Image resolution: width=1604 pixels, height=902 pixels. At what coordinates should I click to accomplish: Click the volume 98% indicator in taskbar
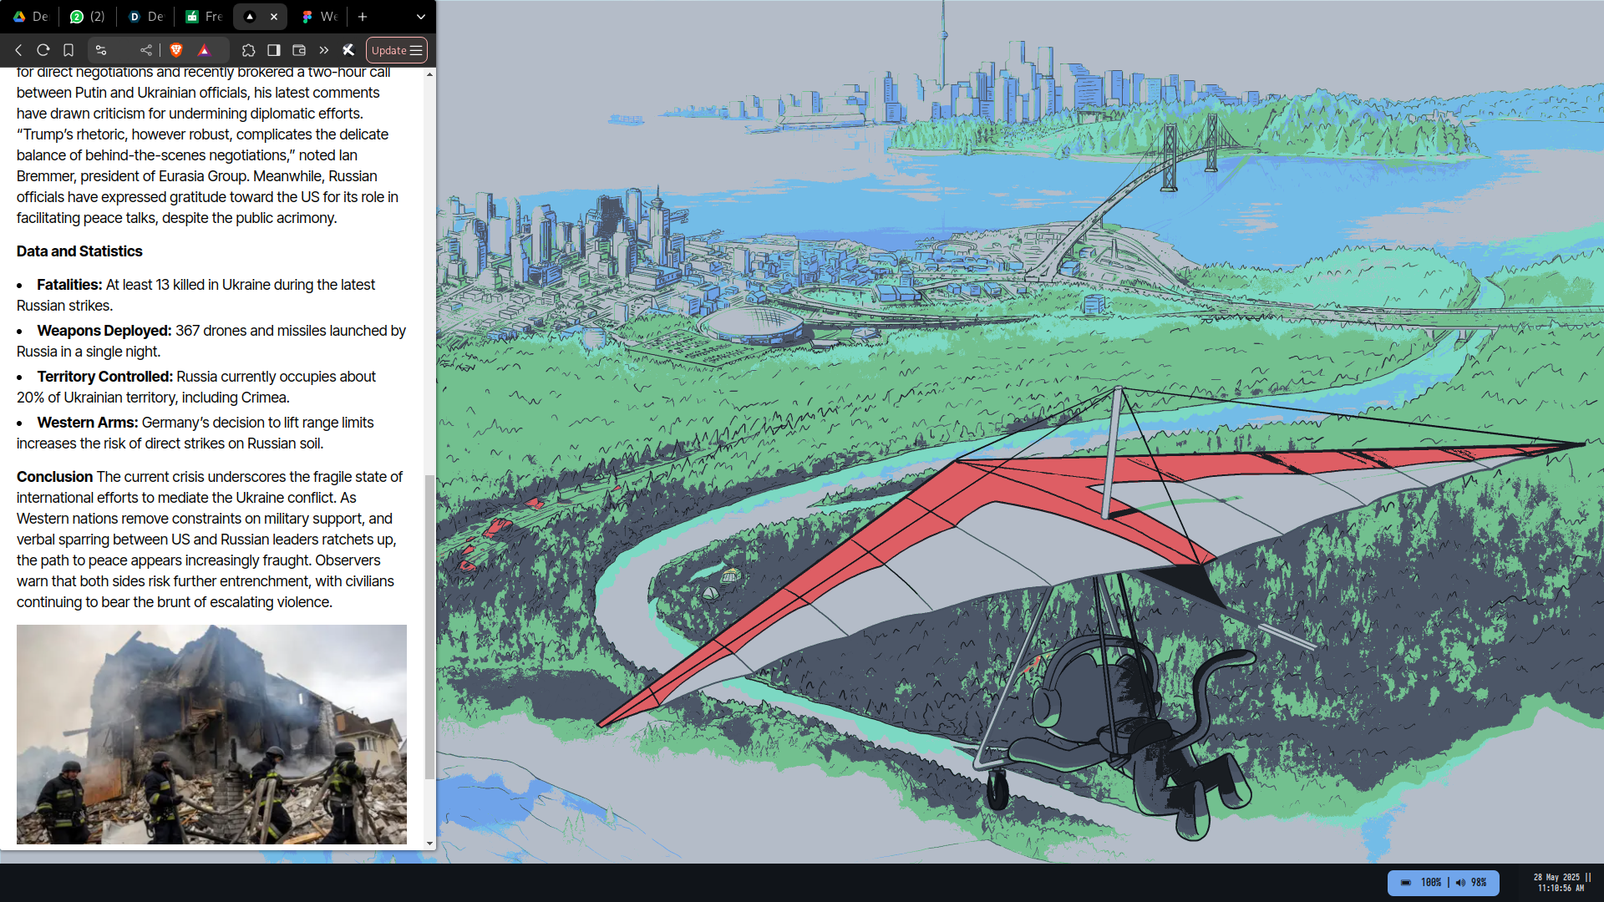pyautogui.click(x=1472, y=883)
